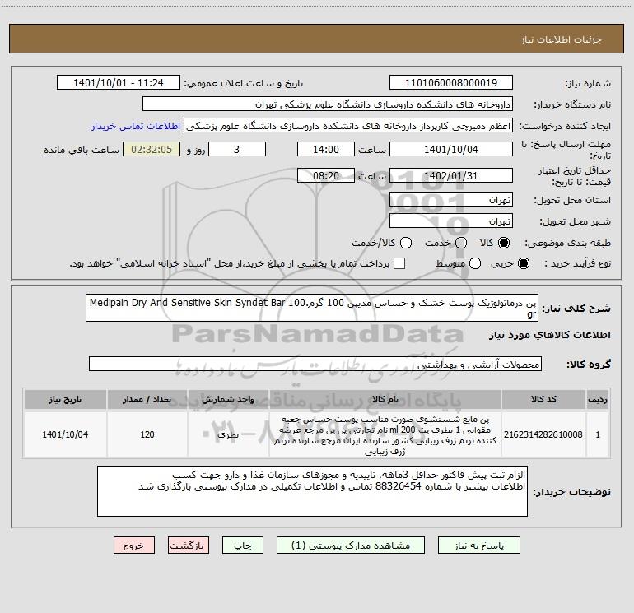The height and width of the screenshot is (613, 634).
Task: Click product code 2162314282610008 cell
Action: tap(543, 434)
